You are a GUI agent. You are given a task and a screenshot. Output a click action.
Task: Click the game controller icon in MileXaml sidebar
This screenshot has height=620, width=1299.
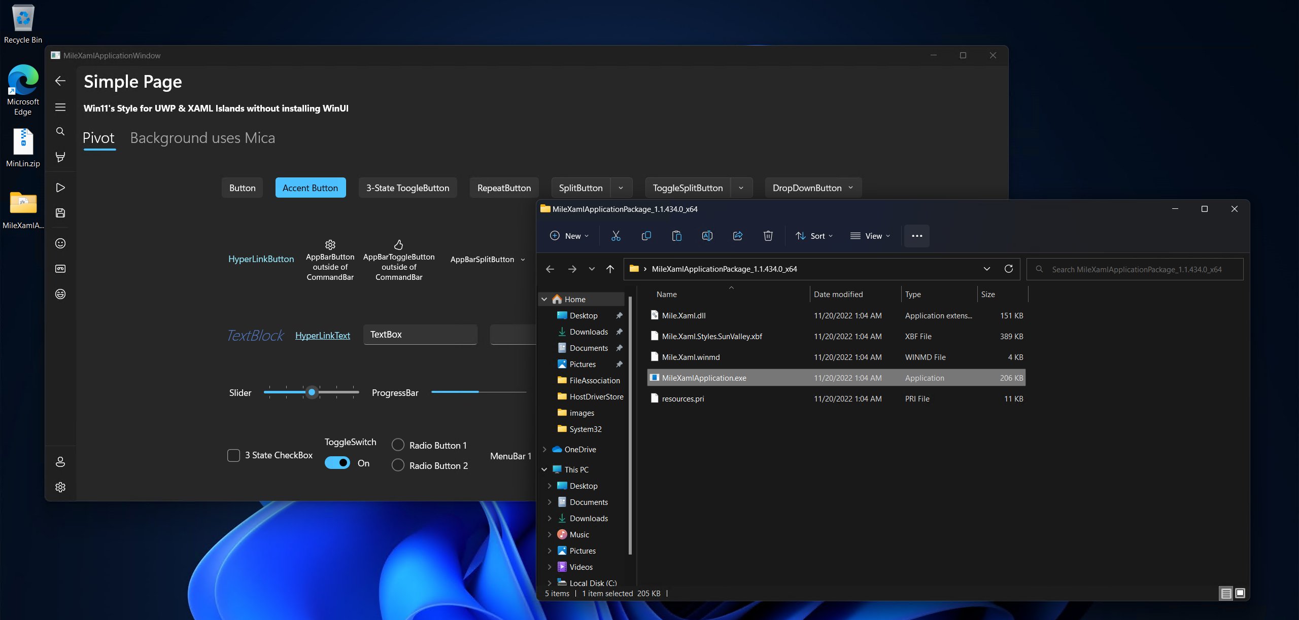pyautogui.click(x=60, y=269)
